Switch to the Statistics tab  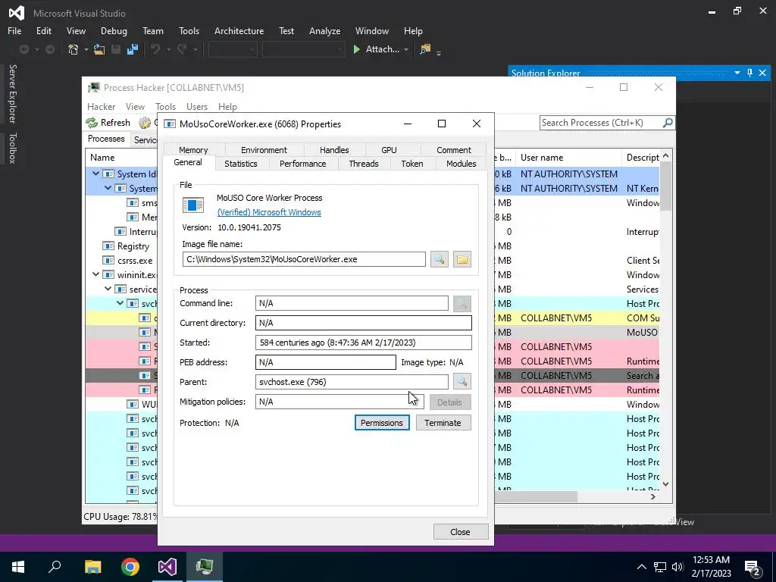(x=240, y=164)
